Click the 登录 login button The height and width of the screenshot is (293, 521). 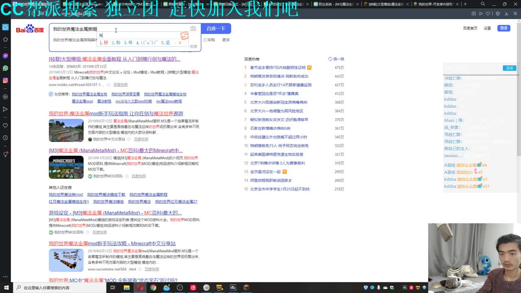pyautogui.click(x=503, y=28)
